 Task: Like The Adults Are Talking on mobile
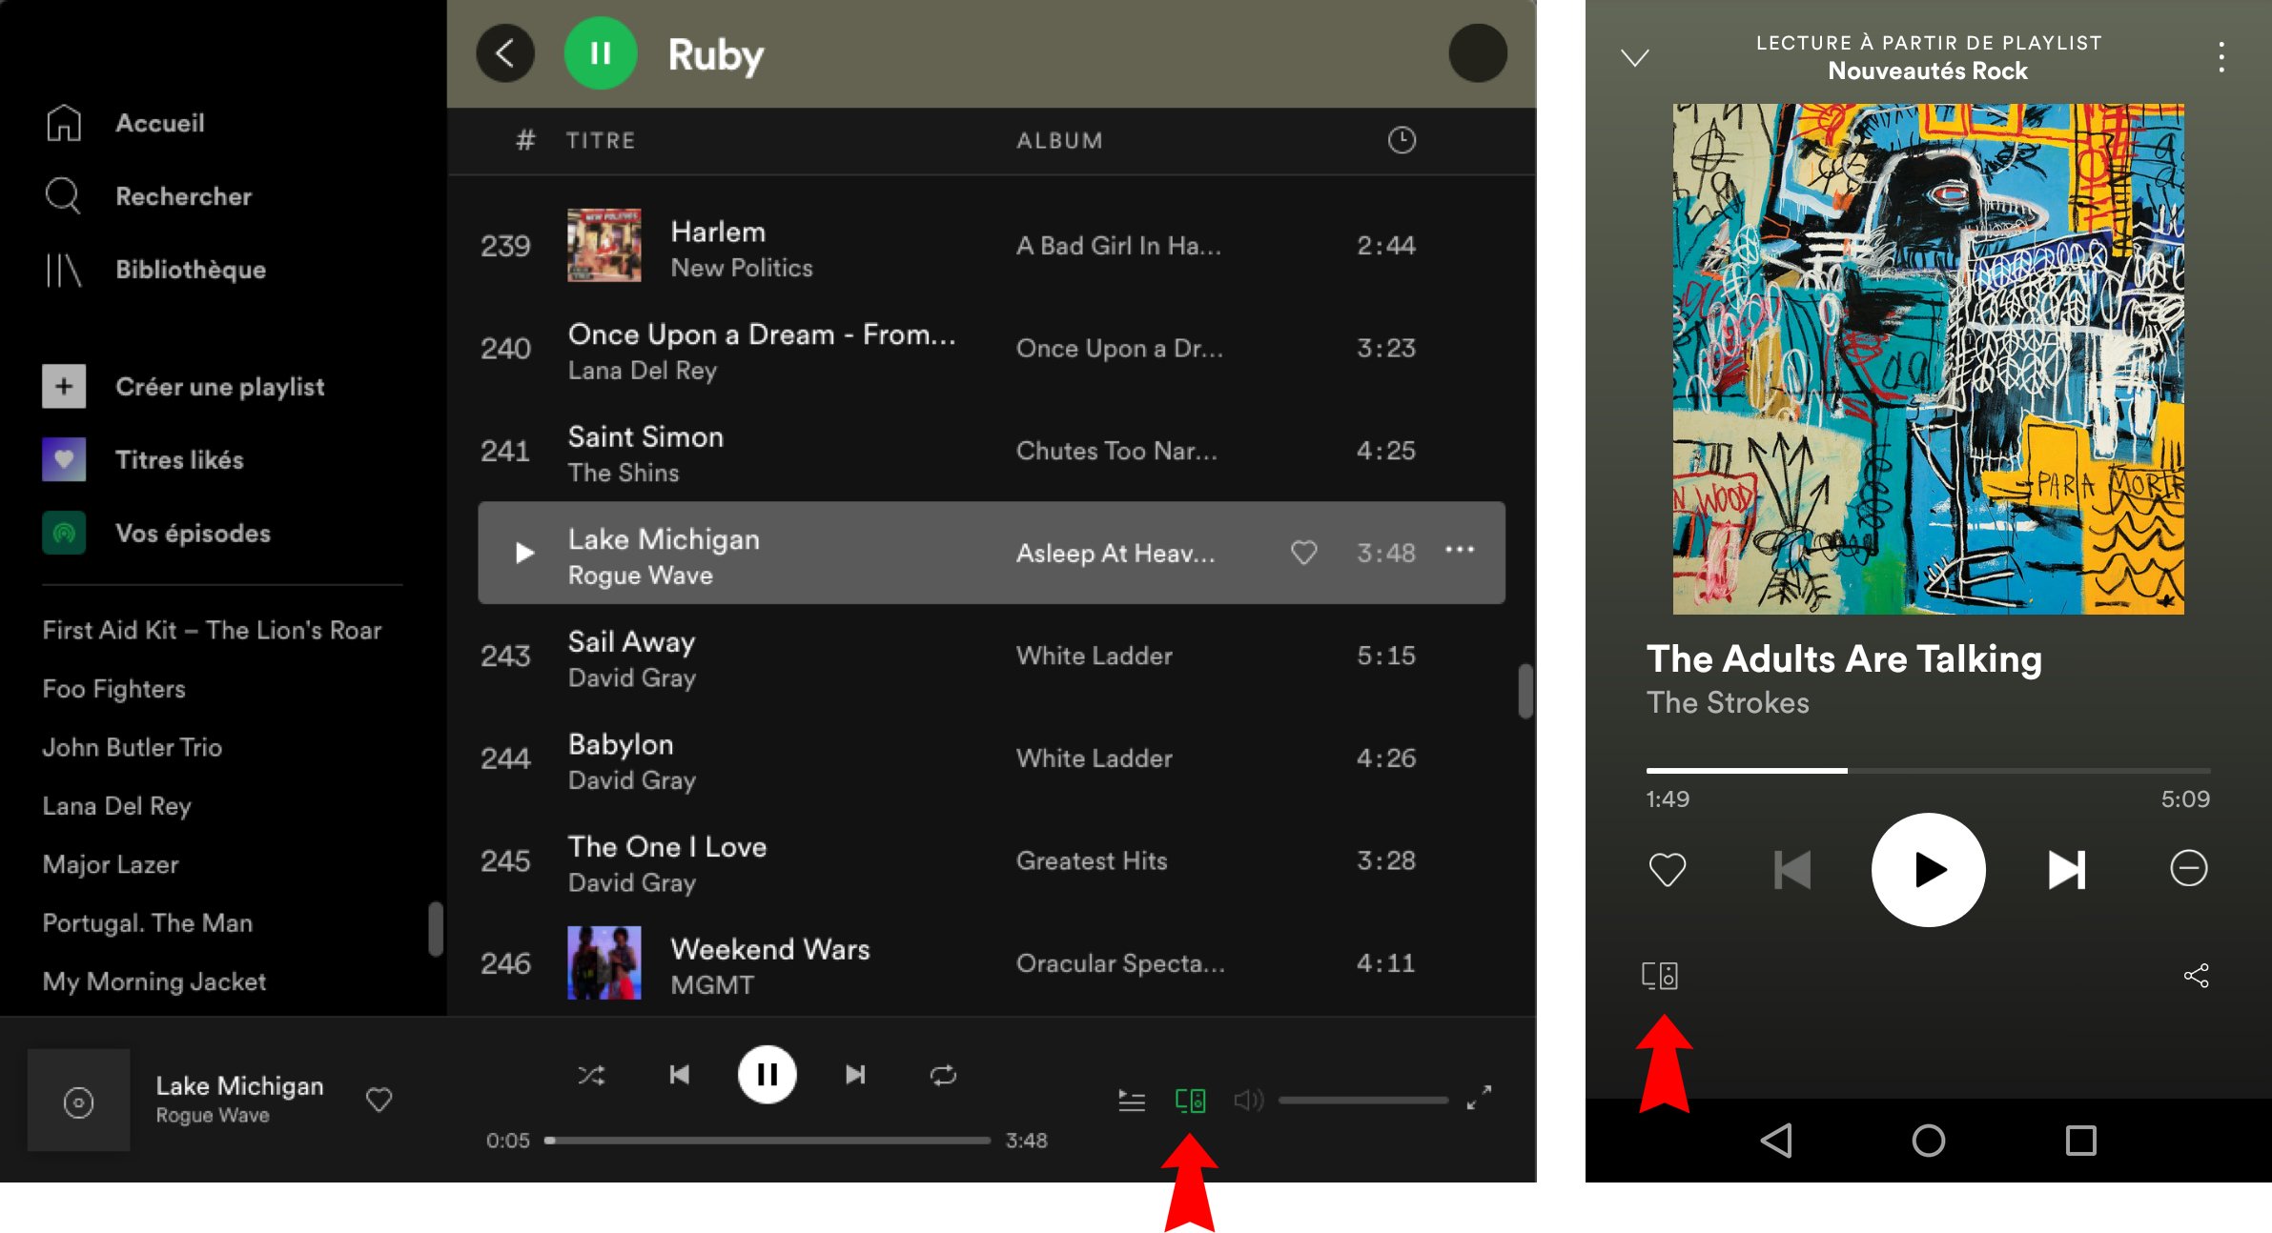pyautogui.click(x=1667, y=868)
